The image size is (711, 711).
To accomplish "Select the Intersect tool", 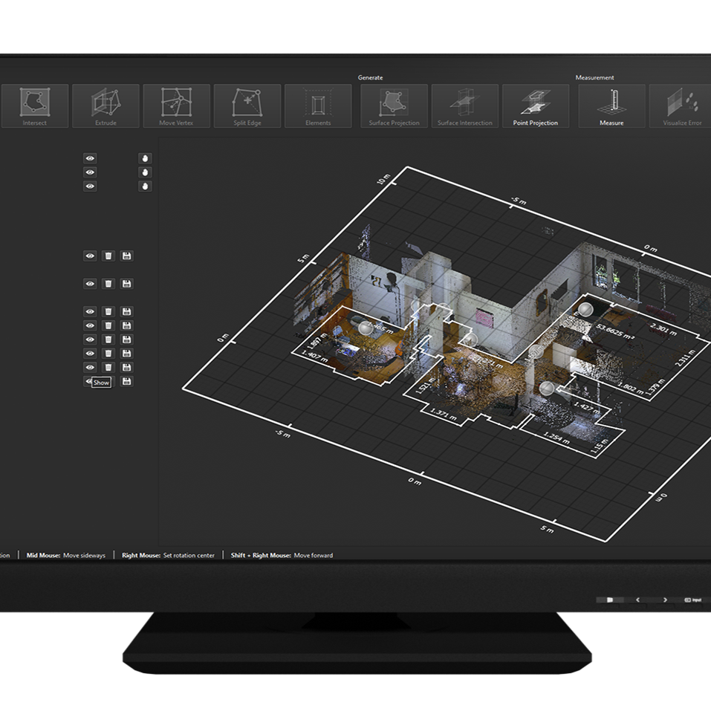I will [35, 106].
